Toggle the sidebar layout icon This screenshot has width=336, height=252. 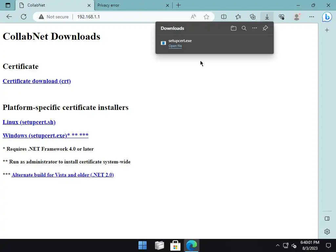(327, 219)
